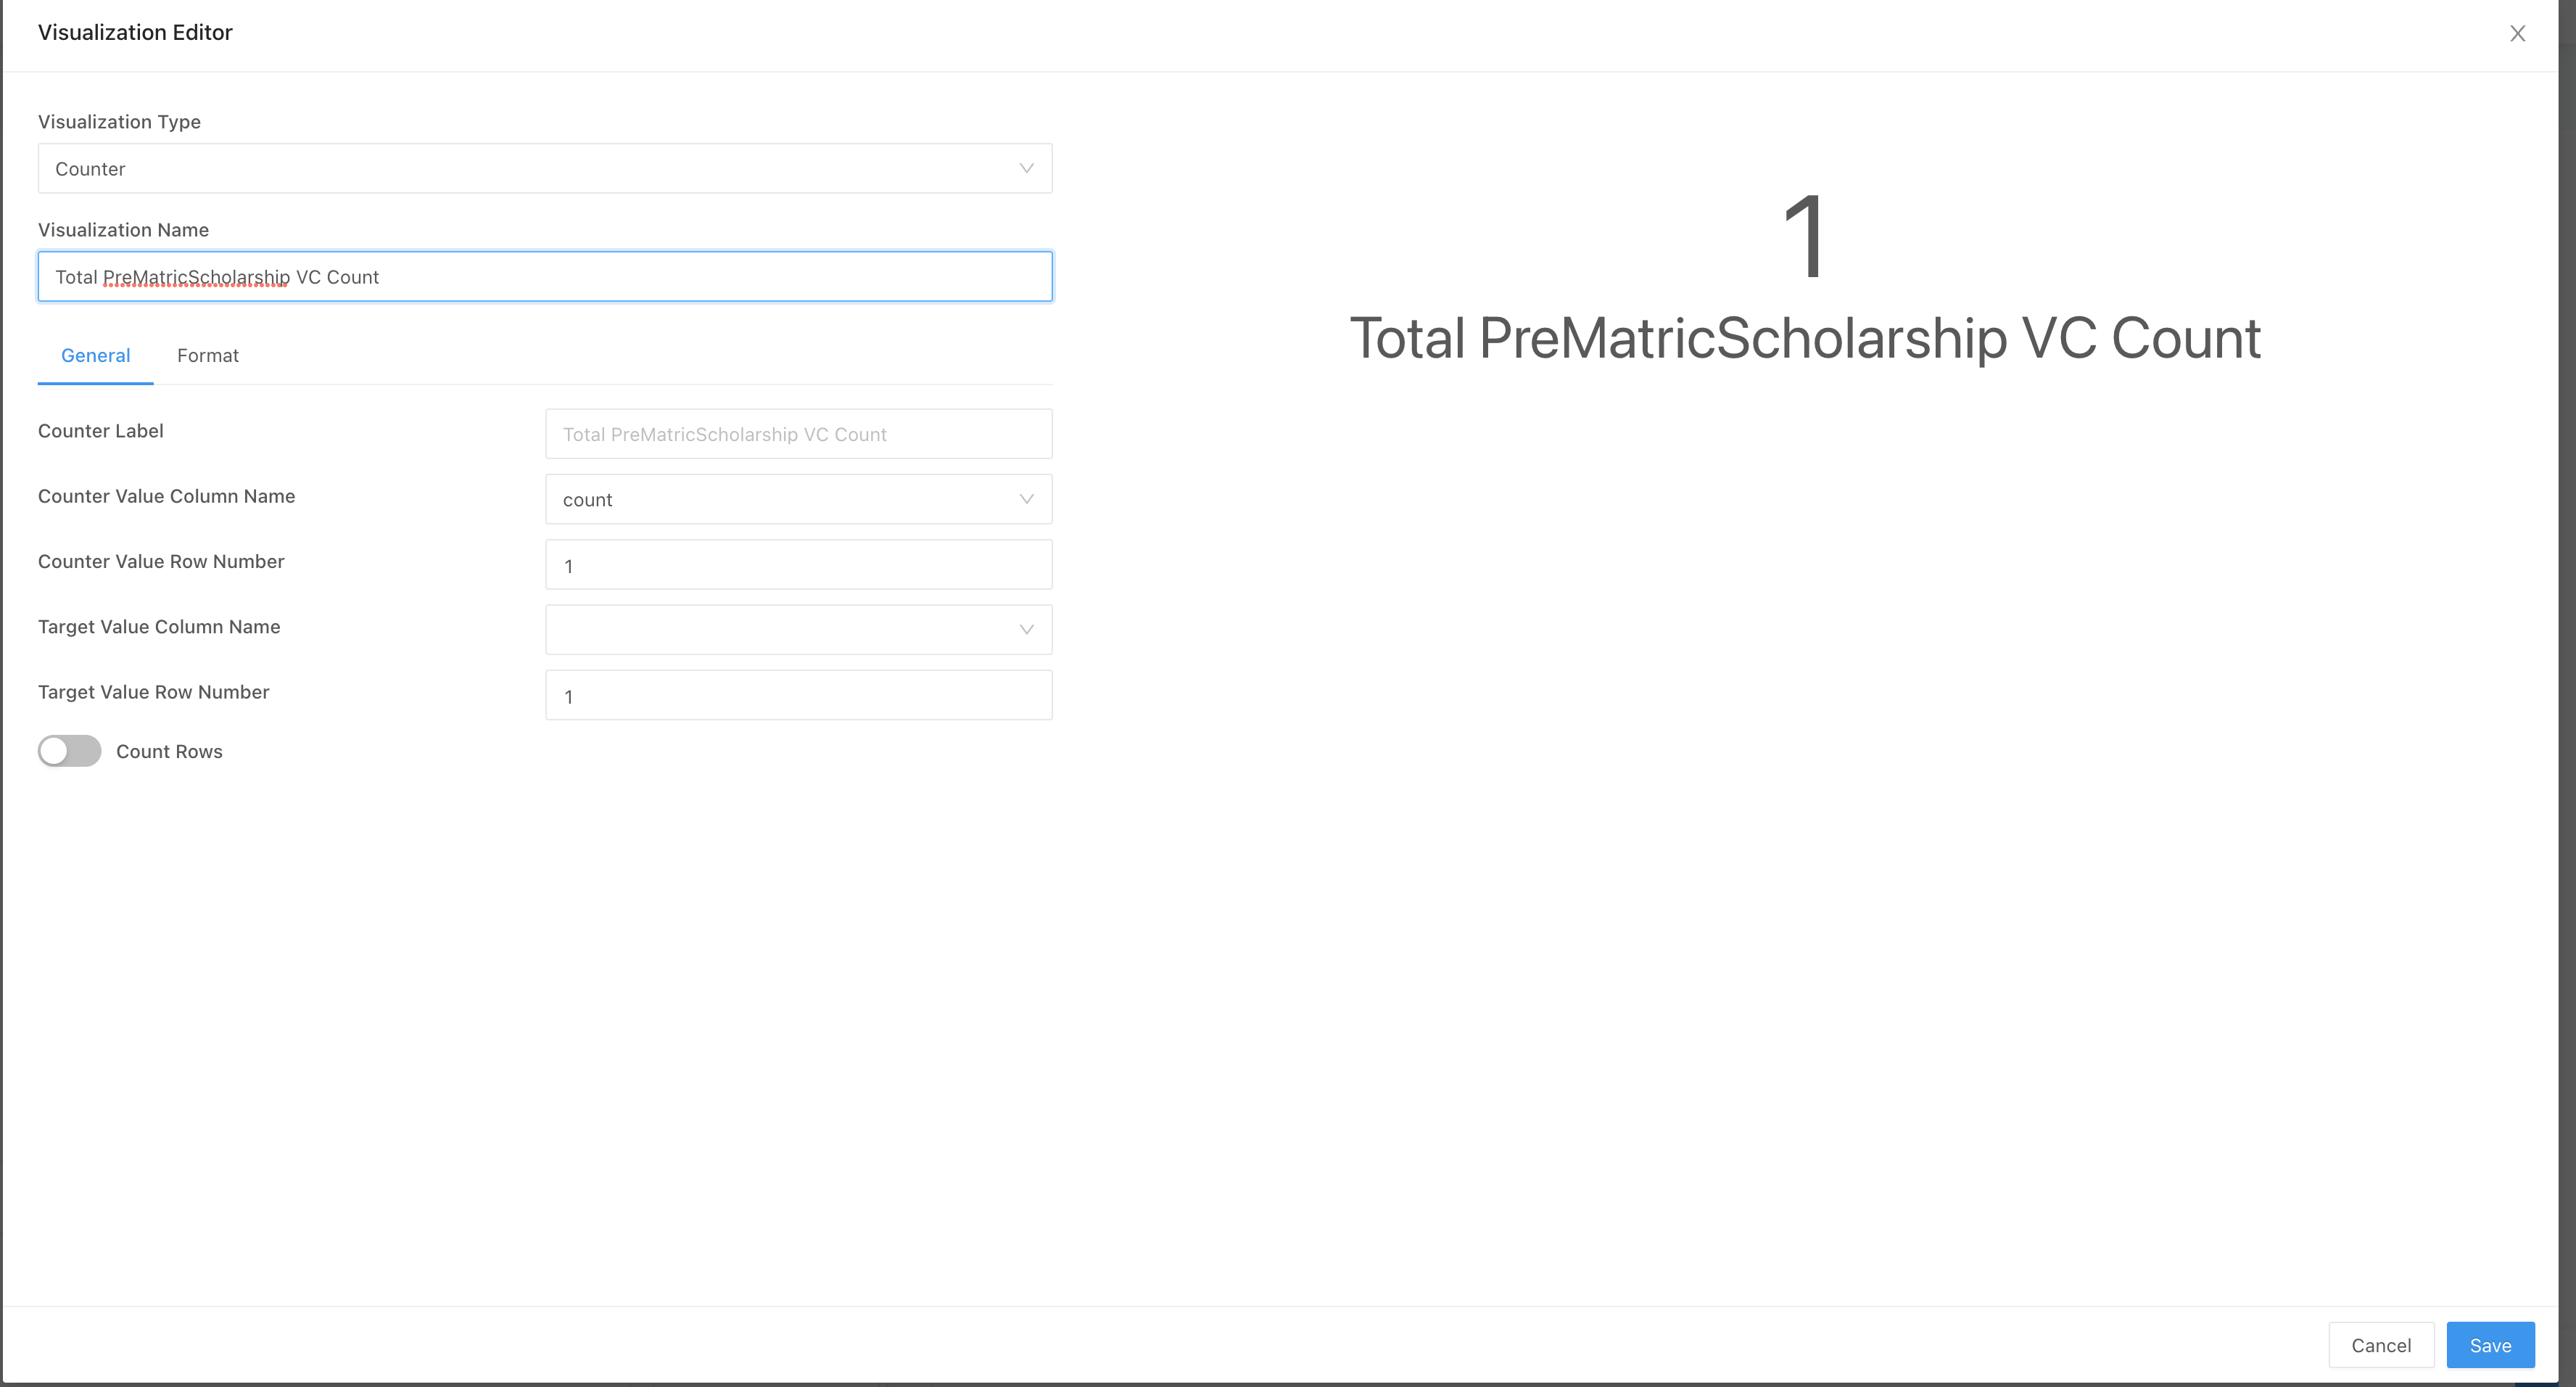Click the Visualization Type chevron arrow
Viewport: 2576px width, 1387px height.
(x=1026, y=168)
